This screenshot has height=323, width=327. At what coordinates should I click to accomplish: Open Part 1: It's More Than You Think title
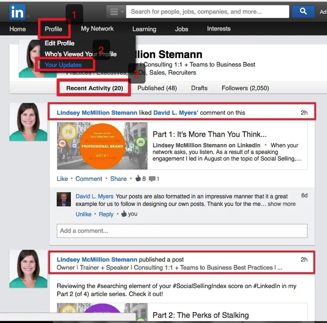pyautogui.click(x=210, y=135)
